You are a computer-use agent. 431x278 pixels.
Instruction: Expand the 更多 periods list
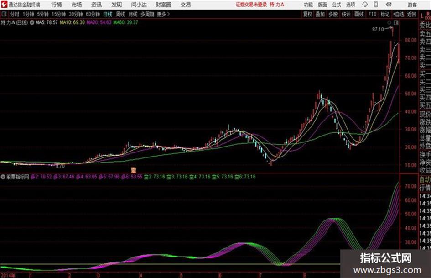(163, 14)
